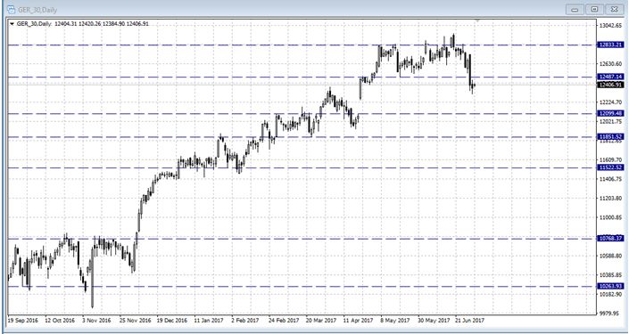
Task: Maximize the GER_30 chart window
Action: pos(595,9)
